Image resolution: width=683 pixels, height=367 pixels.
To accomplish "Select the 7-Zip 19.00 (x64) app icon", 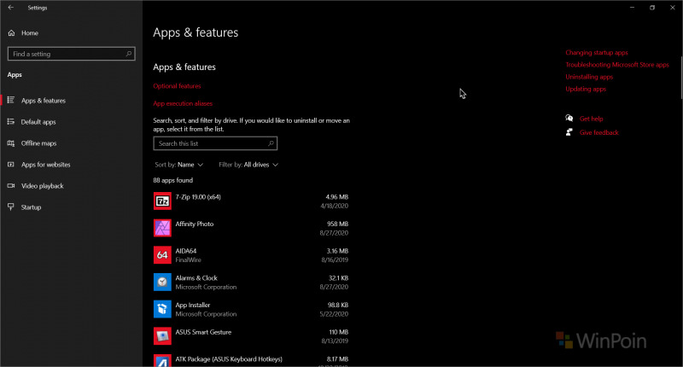I will tap(162, 201).
